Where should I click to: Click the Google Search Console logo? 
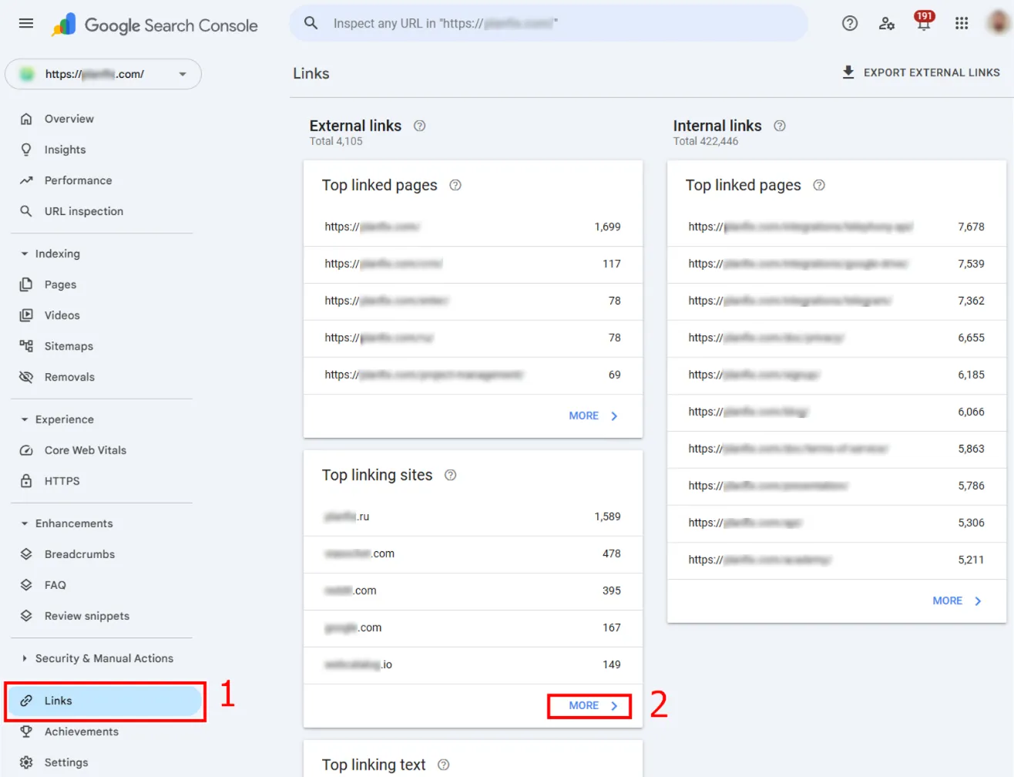point(154,25)
